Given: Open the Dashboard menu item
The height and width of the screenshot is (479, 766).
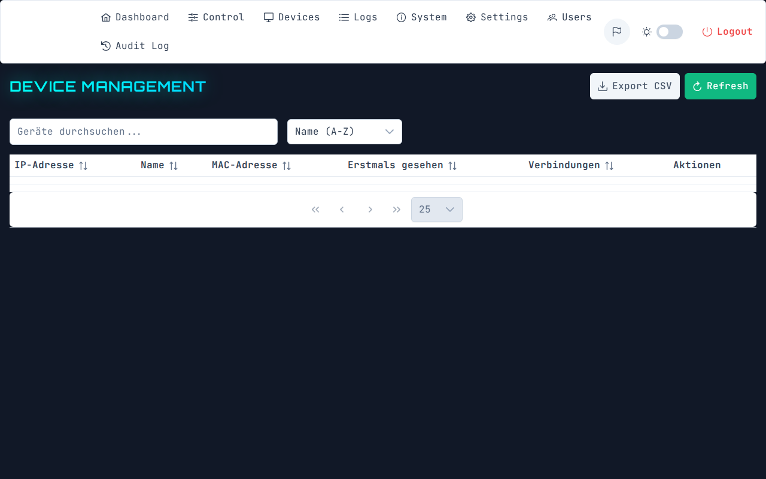Looking at the screenshot, I should point(135,17).
